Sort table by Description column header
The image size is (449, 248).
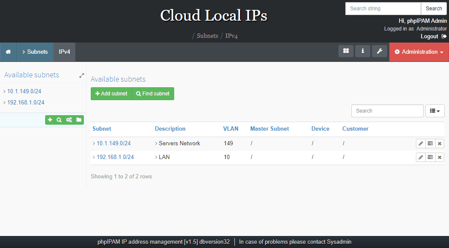click(170, 129)
